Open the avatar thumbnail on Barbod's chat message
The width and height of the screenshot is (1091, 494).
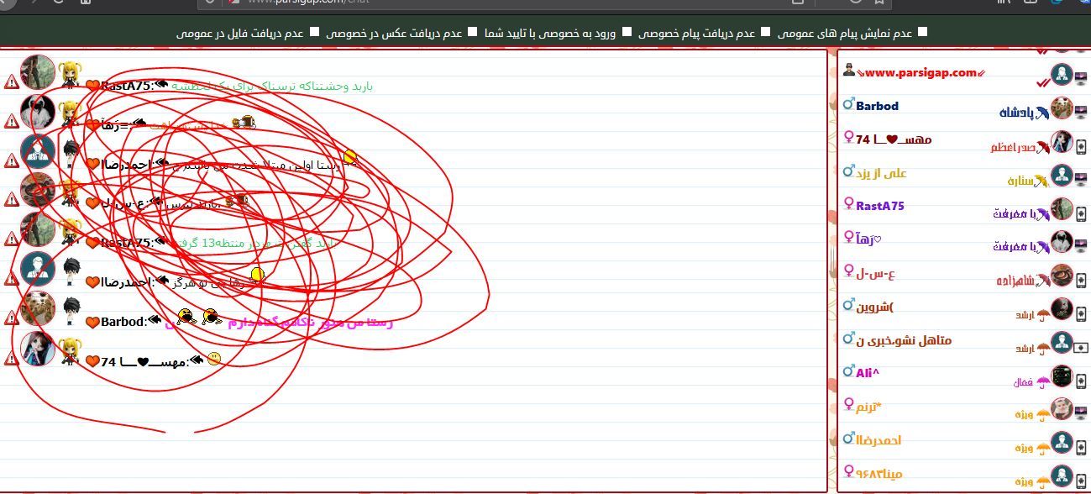click(38, 309)
